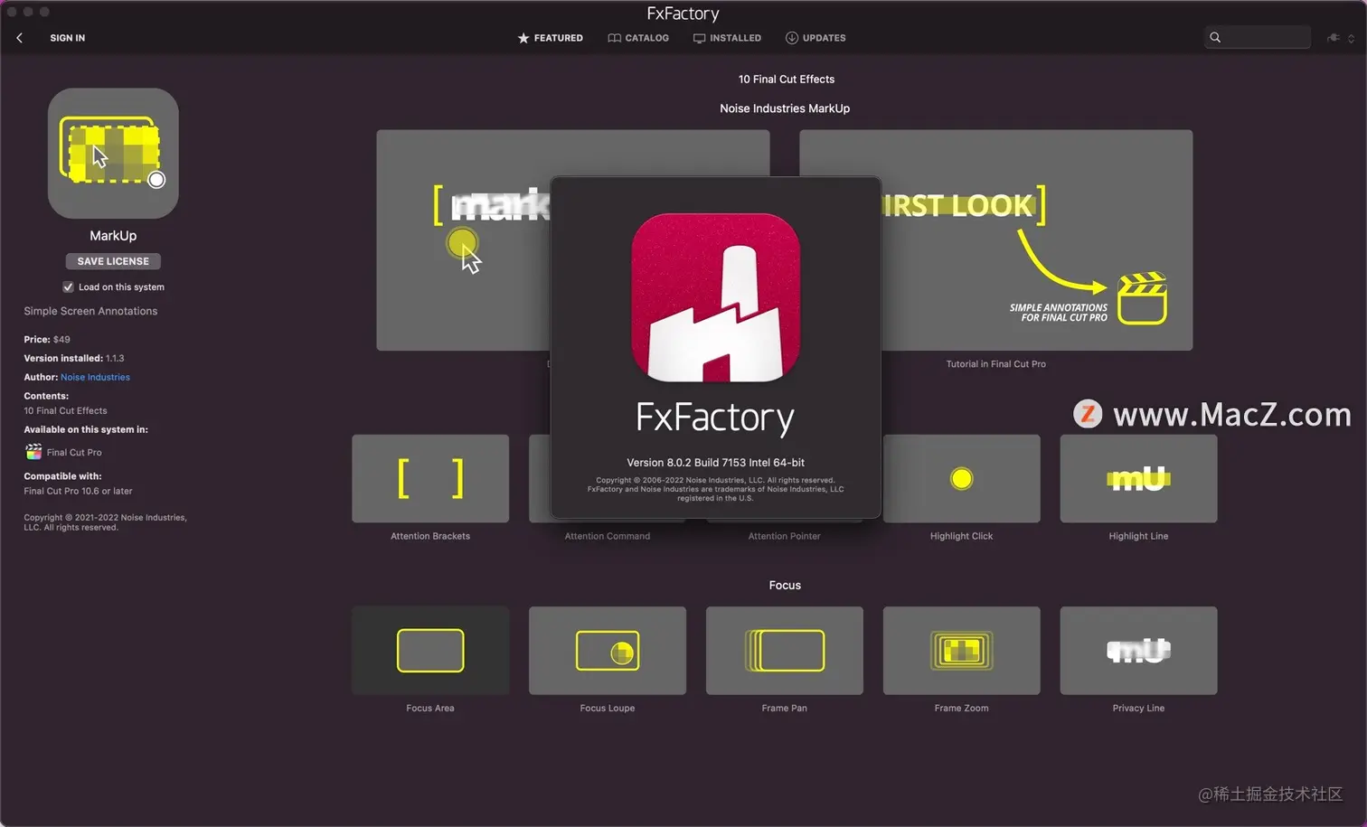Click the Attention Command label

pyautogui.click(x=608, y=536)
